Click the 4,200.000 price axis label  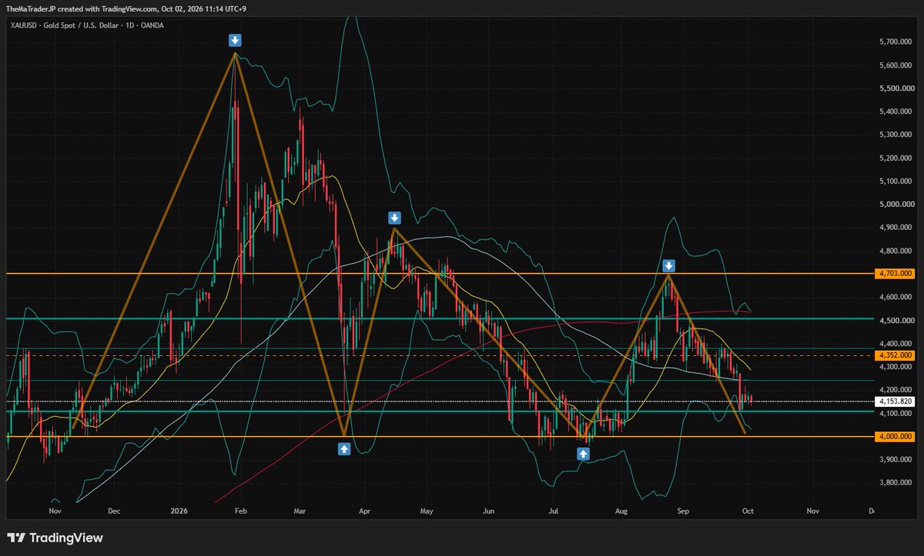click(x=896, y=390)
